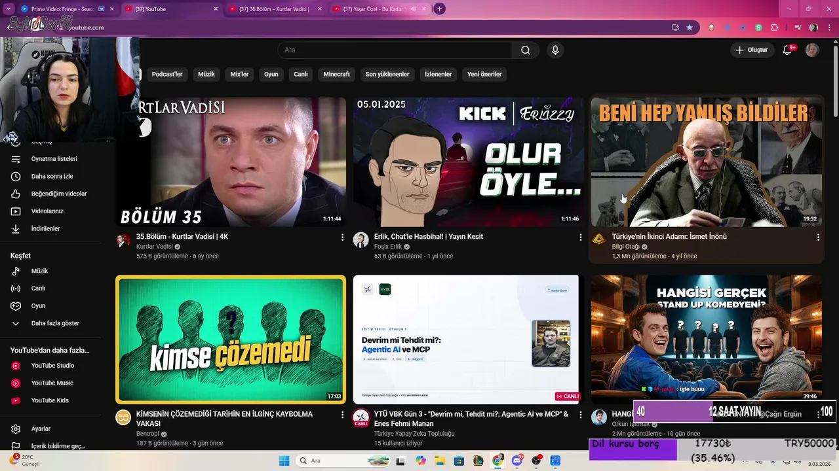The height and width of the screenshot is (471, 839).
Task: Click the İndirilenler download icon
Action: pyautogui.click(x=16, y=229)
